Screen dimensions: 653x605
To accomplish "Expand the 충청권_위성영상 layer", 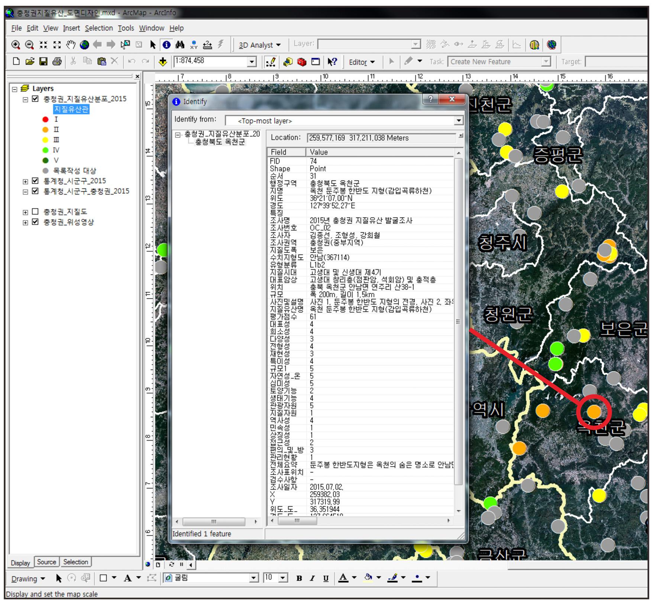I will (x=25, y=223).
